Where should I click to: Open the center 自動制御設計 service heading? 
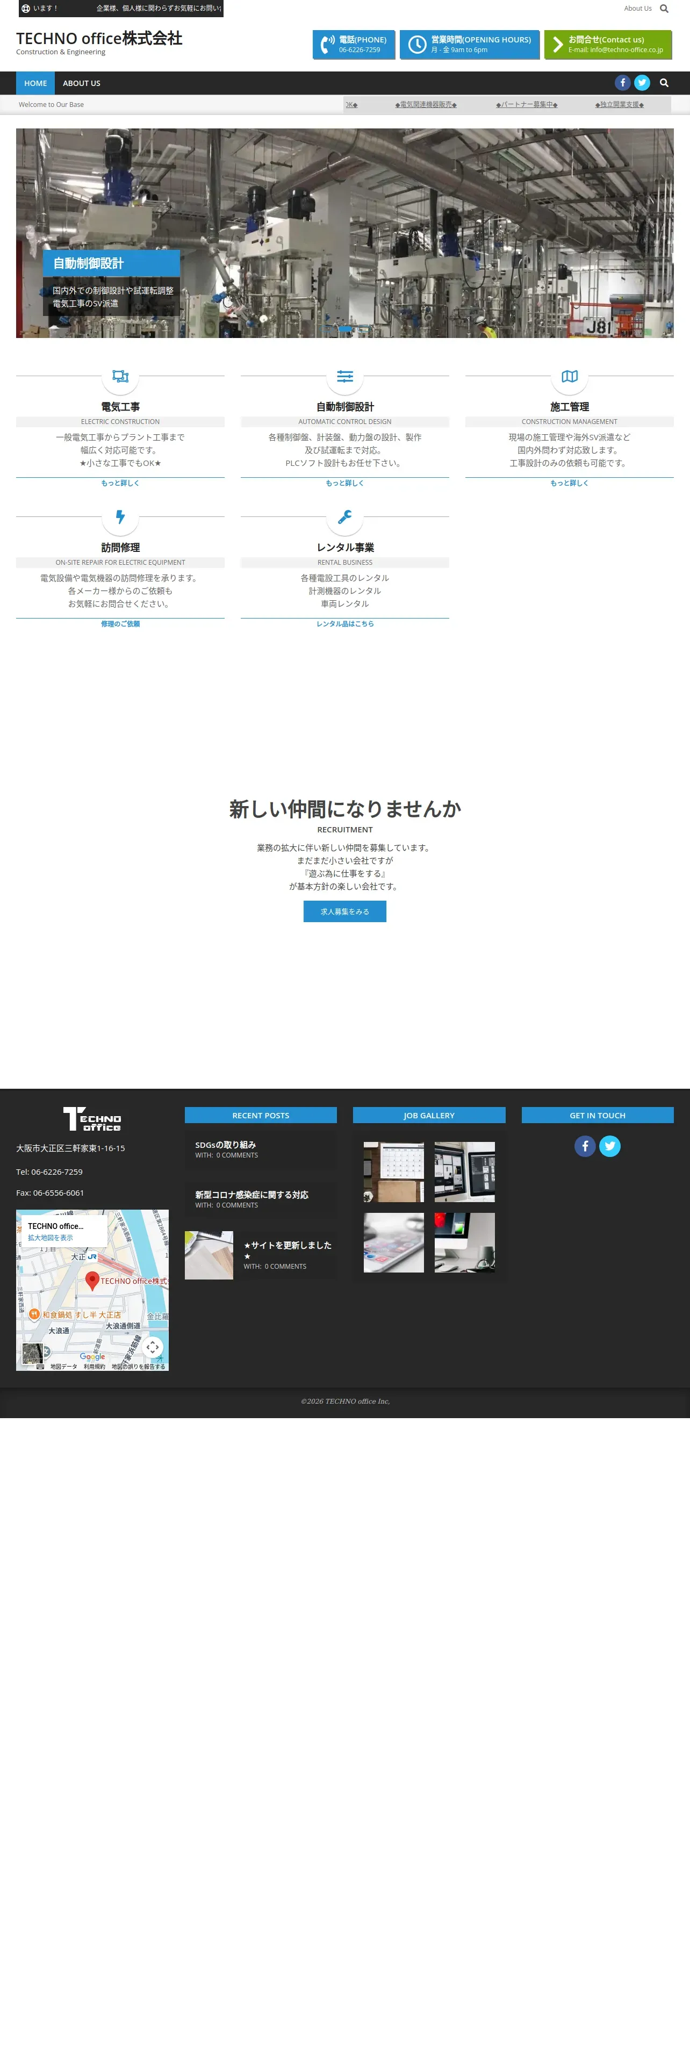coord(344,407)
